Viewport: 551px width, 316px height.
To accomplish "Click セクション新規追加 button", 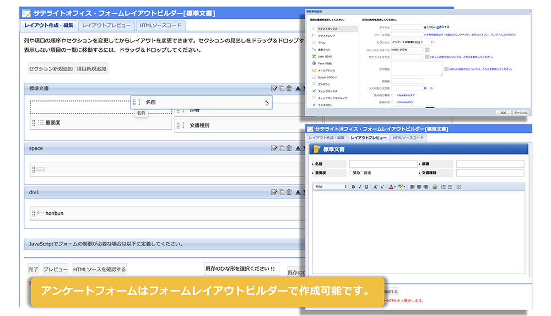I will (x=51, y=68).
